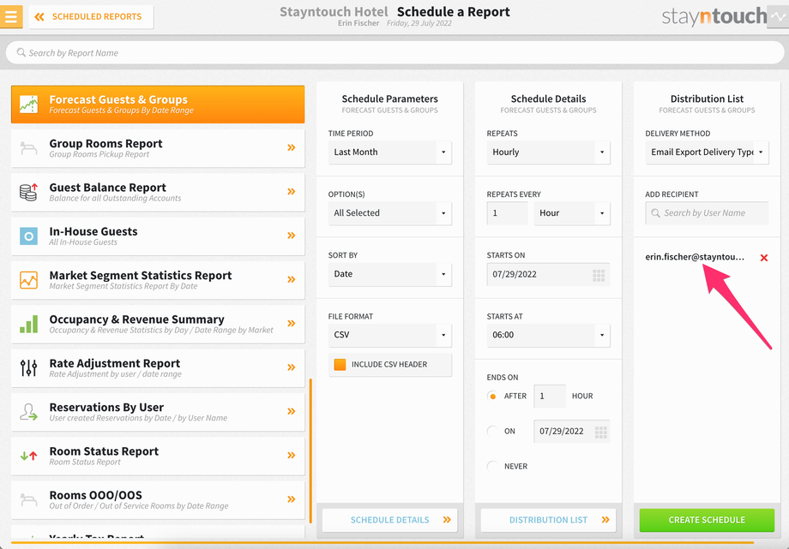Open the Room Status Report
The width and height of the screenshot is (789, 549).
pyautogui.click(x=158, y=456)
